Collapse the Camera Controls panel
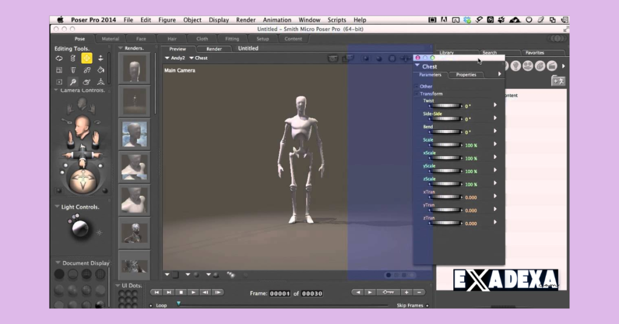The width and height of the screenshot is (619, 324). point(56,91)
